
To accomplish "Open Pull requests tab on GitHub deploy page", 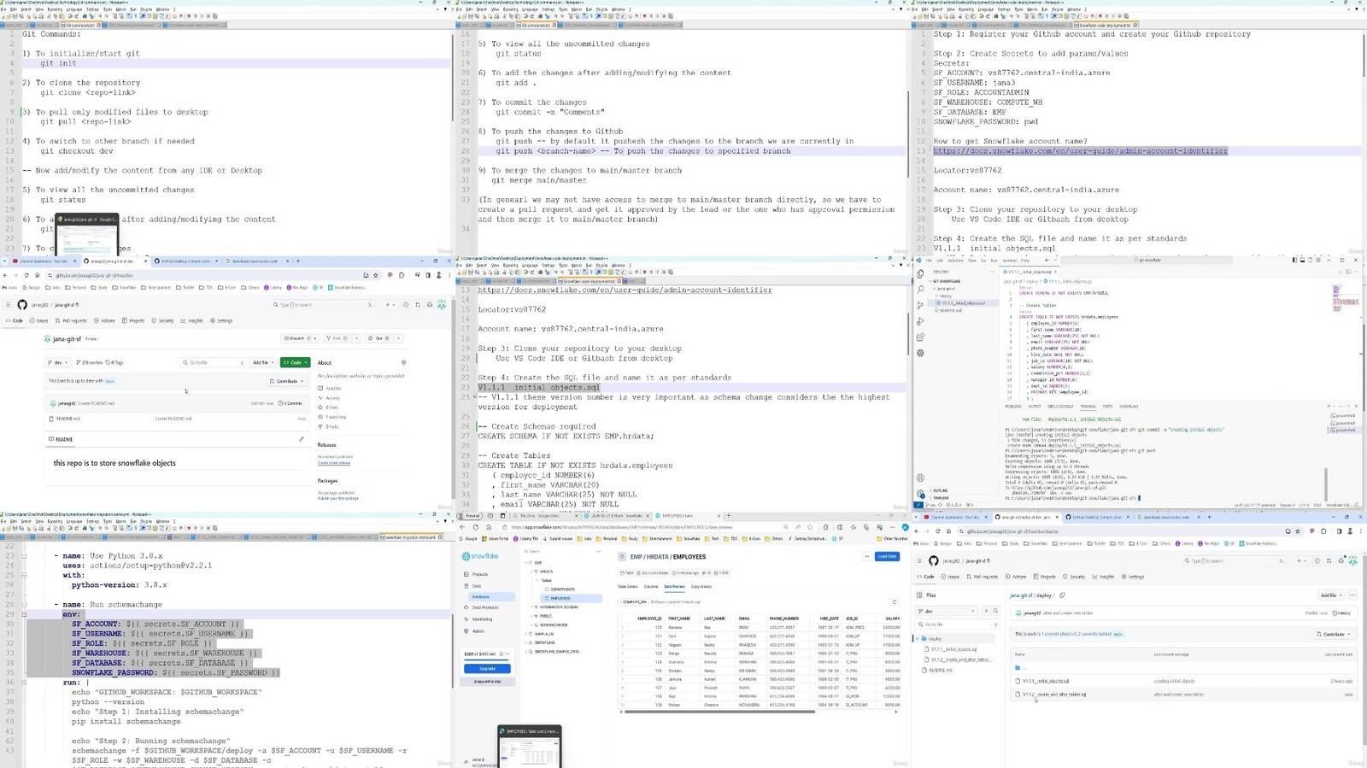I will click(983, 577).
